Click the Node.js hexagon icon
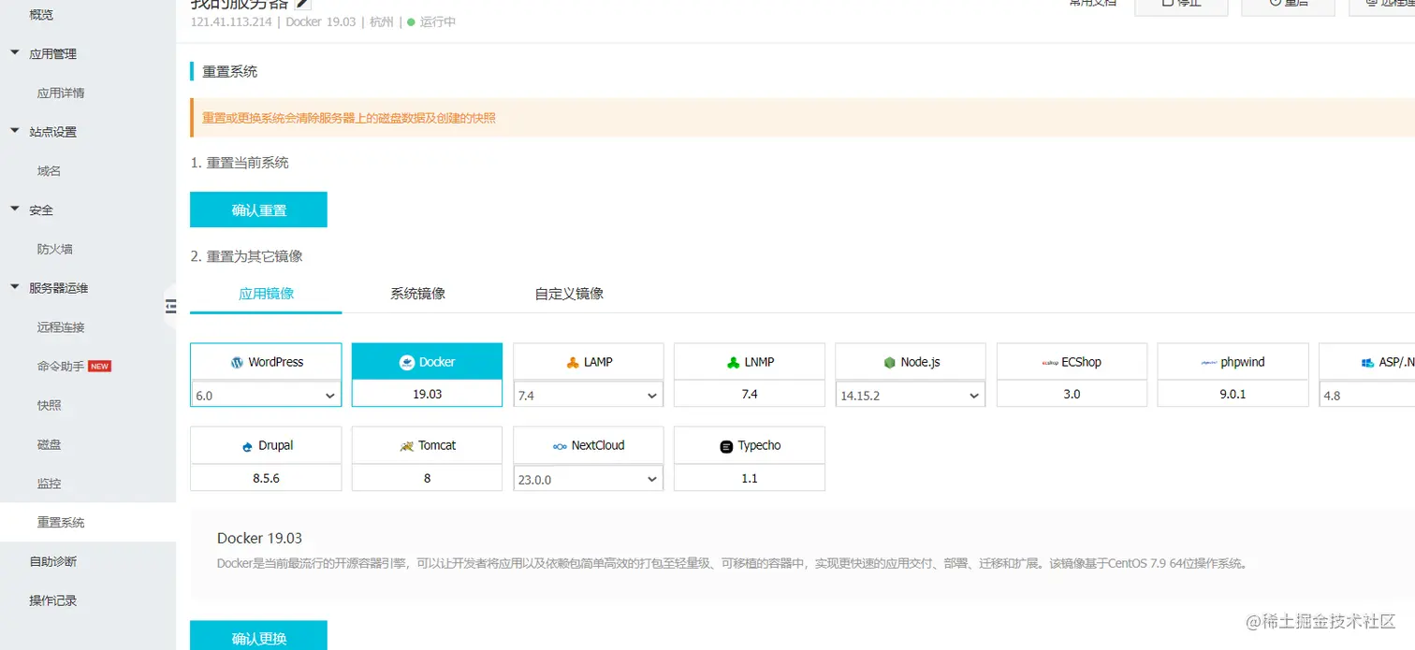 (x=889, y=362)
